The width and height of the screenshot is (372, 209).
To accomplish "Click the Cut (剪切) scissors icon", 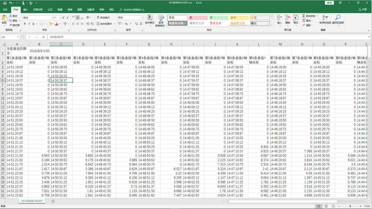I will (x=11, y=16).
